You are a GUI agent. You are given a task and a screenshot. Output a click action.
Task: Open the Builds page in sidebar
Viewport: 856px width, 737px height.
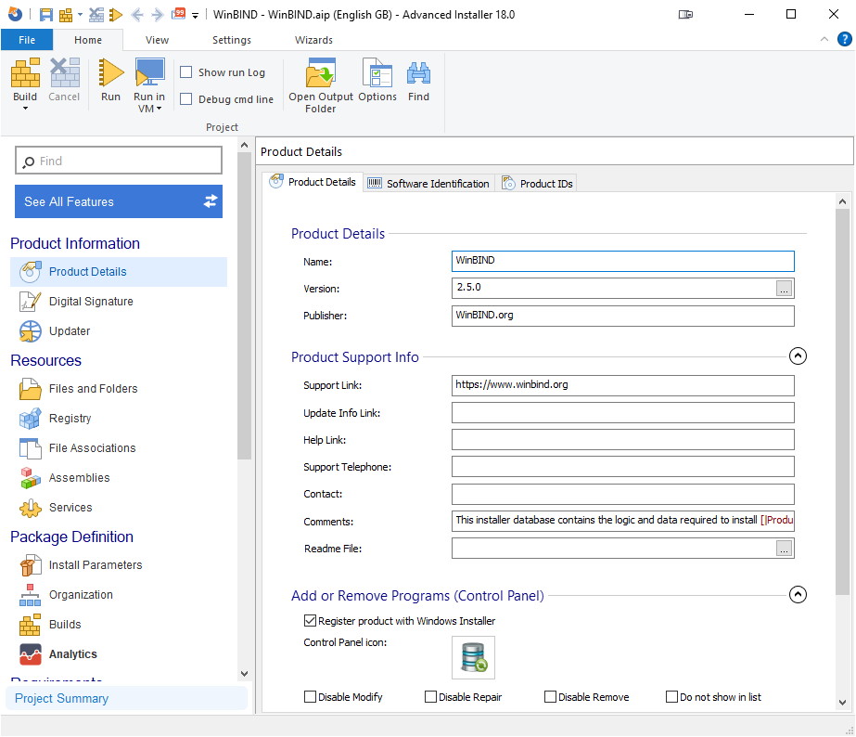click(119, 625)
